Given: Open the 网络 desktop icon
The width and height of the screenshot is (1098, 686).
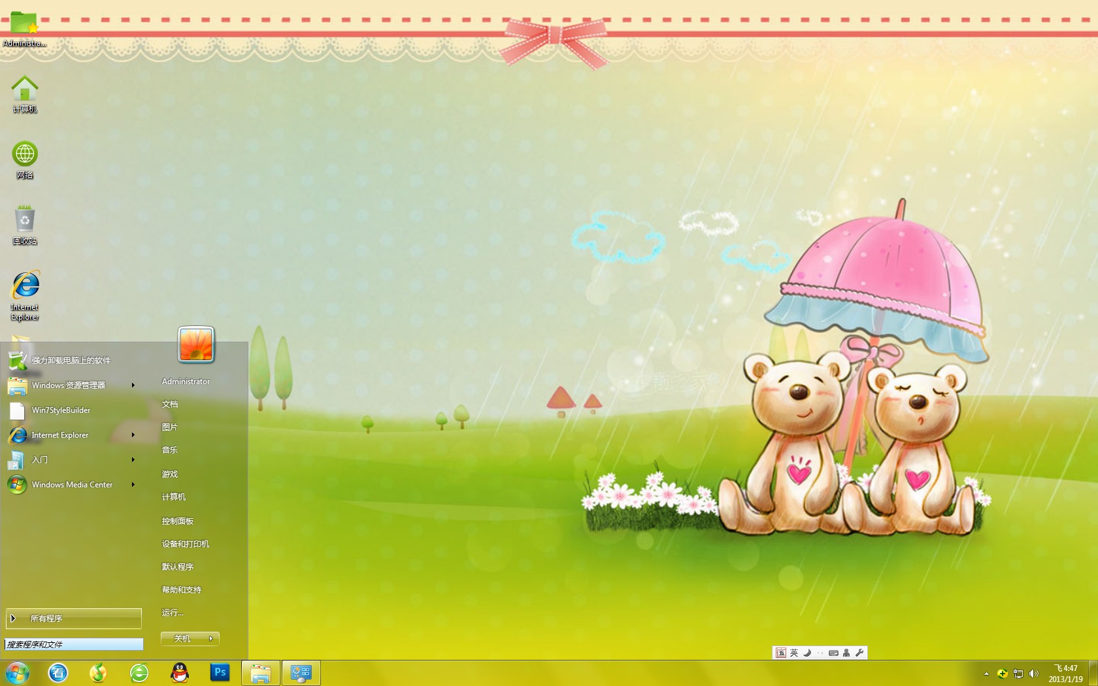Looking at the screenshot, I should [x=25, y=160].
